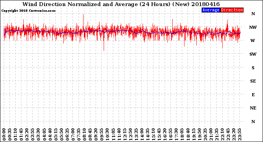Screen dimensions: 263x142
Task: Click the 15:45 time label
Action: point(159,134)
